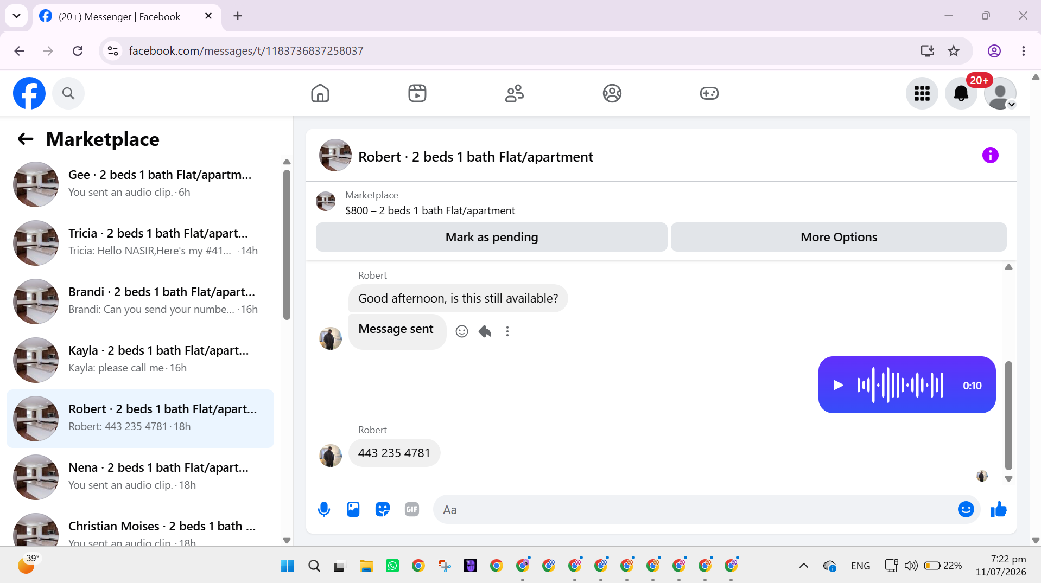Viewport: 1041px width, 583px height.
Task: Show hidden system tray icons
Action: [804, 566]
